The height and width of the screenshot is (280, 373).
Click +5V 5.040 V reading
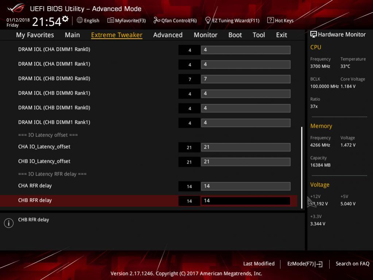(348, 204)
